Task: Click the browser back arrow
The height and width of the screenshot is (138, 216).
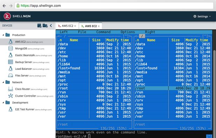Action: (4, 6)
